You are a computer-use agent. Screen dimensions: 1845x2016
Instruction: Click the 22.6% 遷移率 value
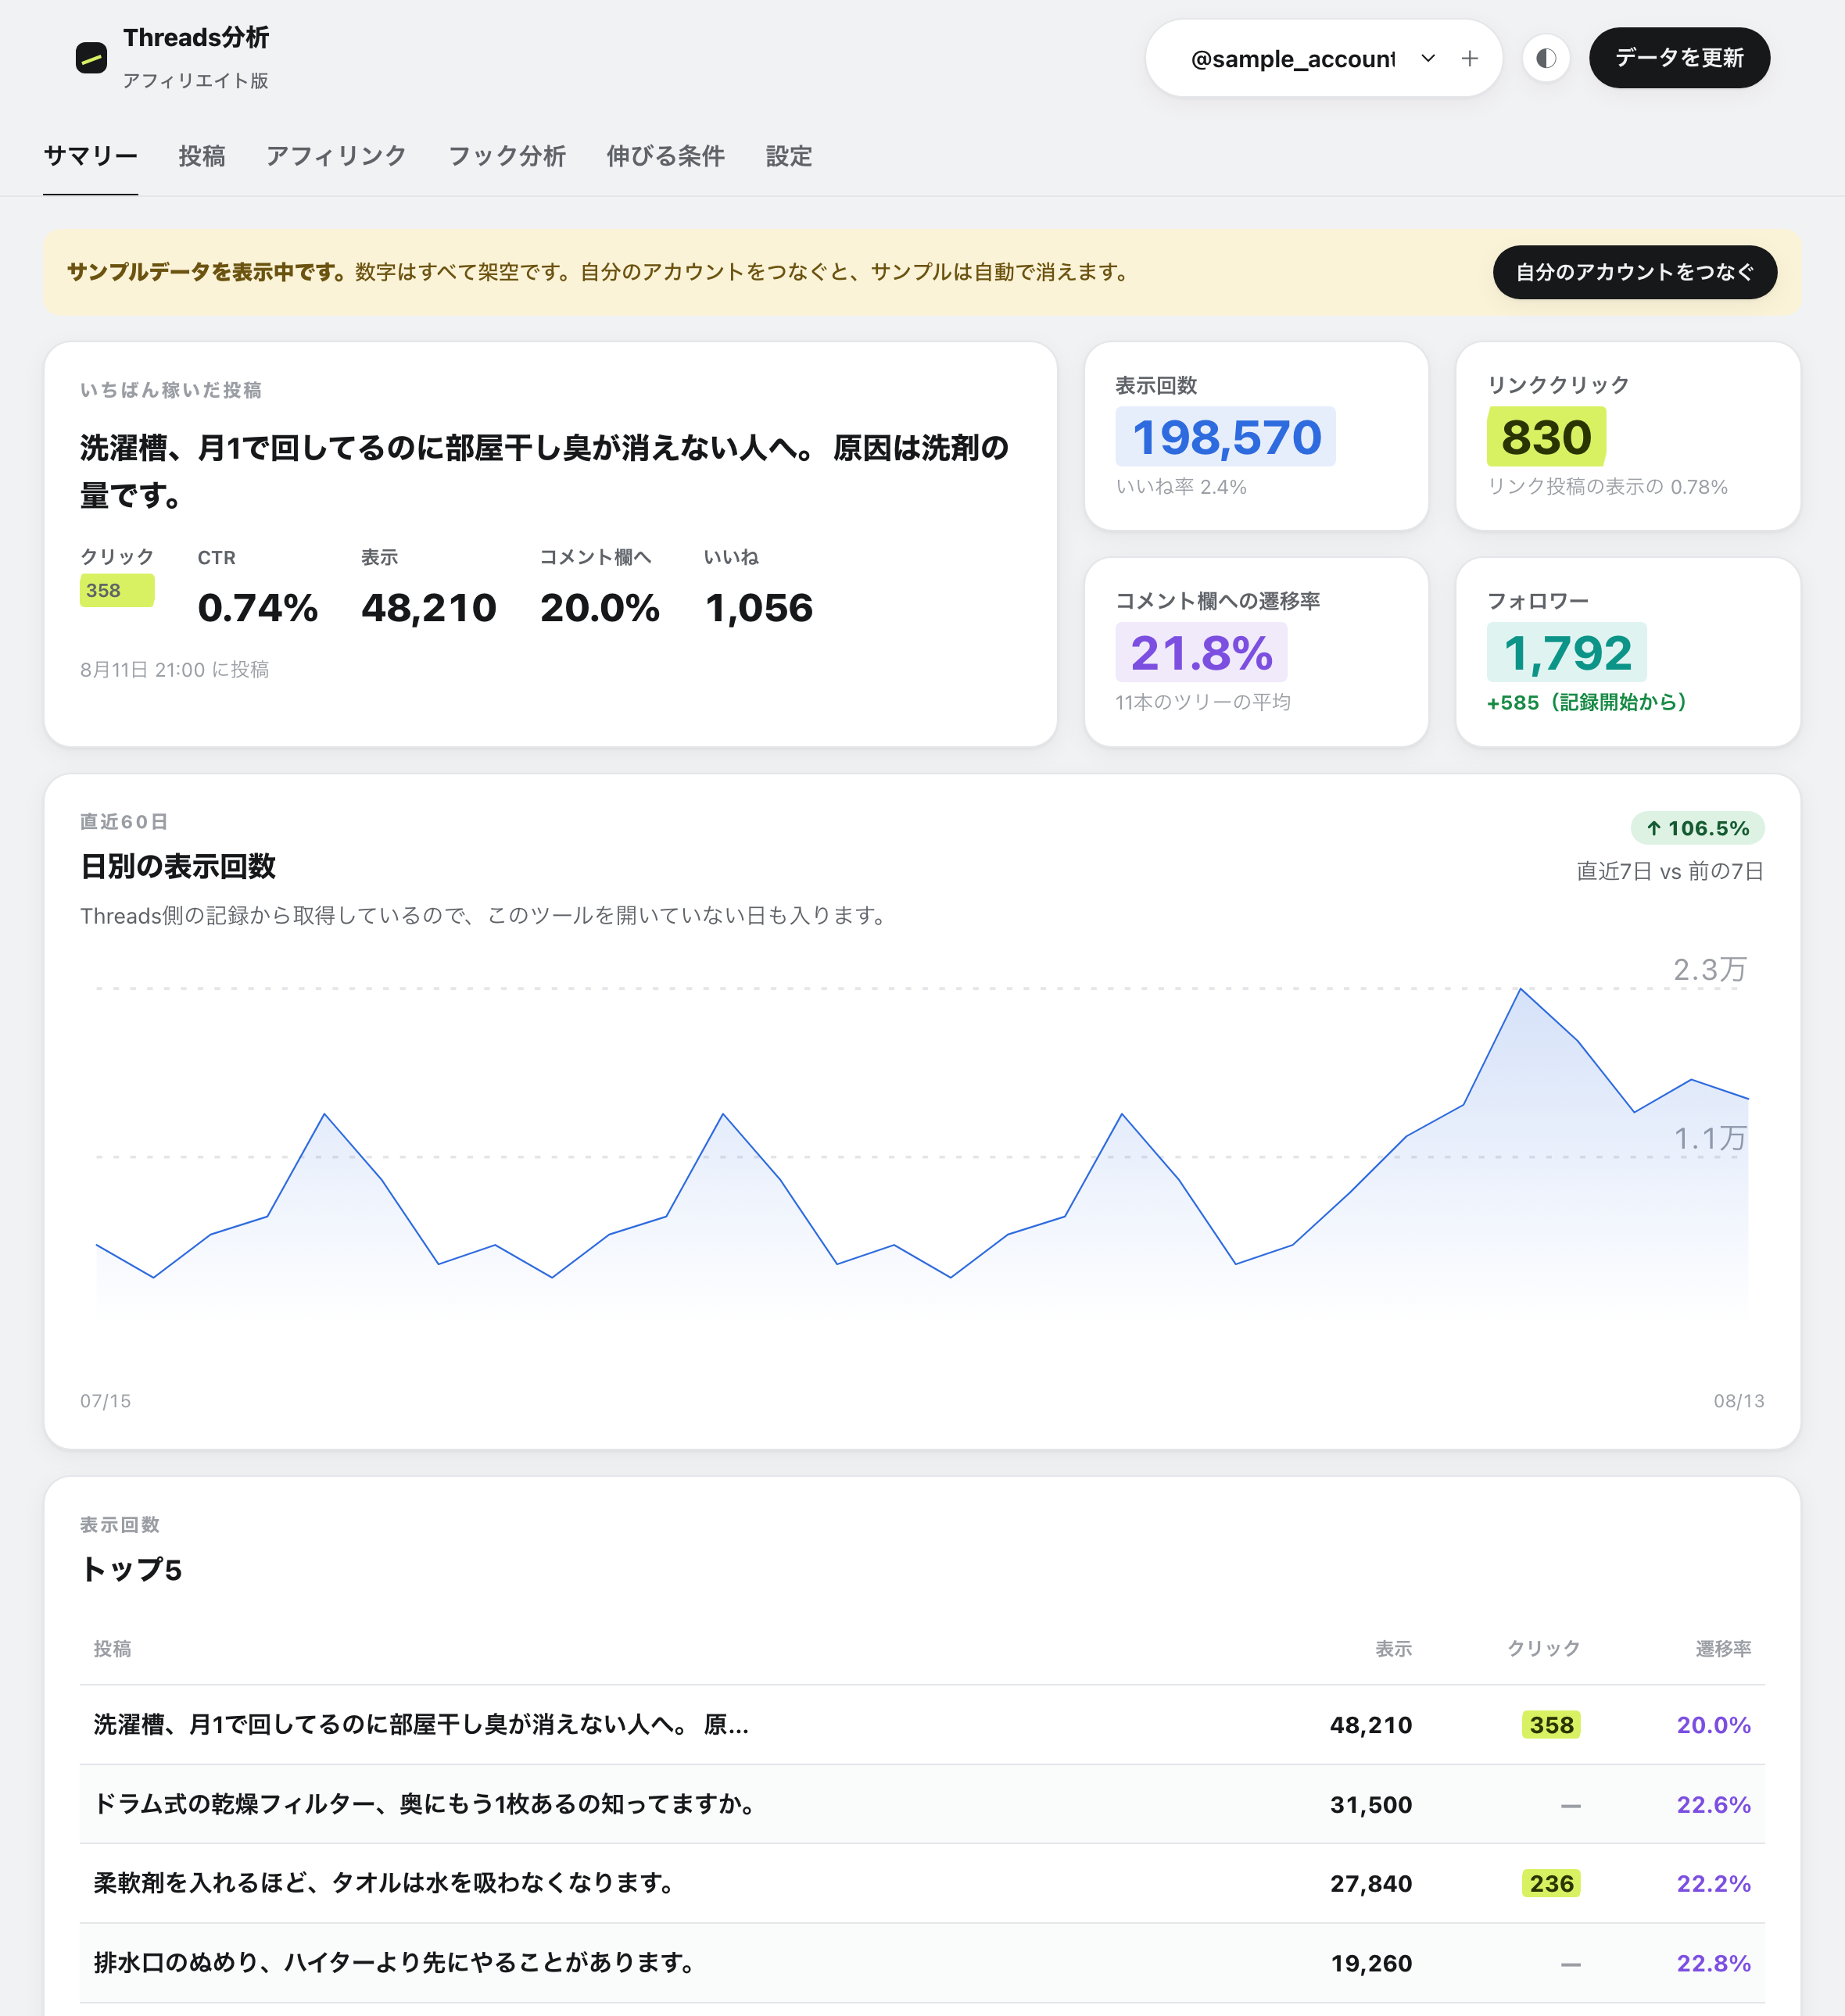tap(1713, 1804)
